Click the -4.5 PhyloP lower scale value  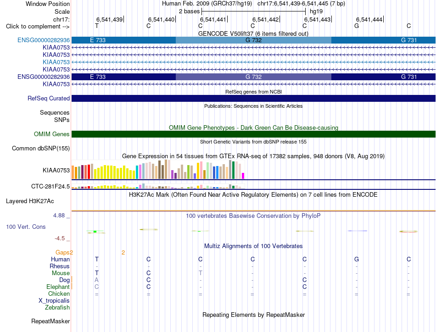(60, 238)
